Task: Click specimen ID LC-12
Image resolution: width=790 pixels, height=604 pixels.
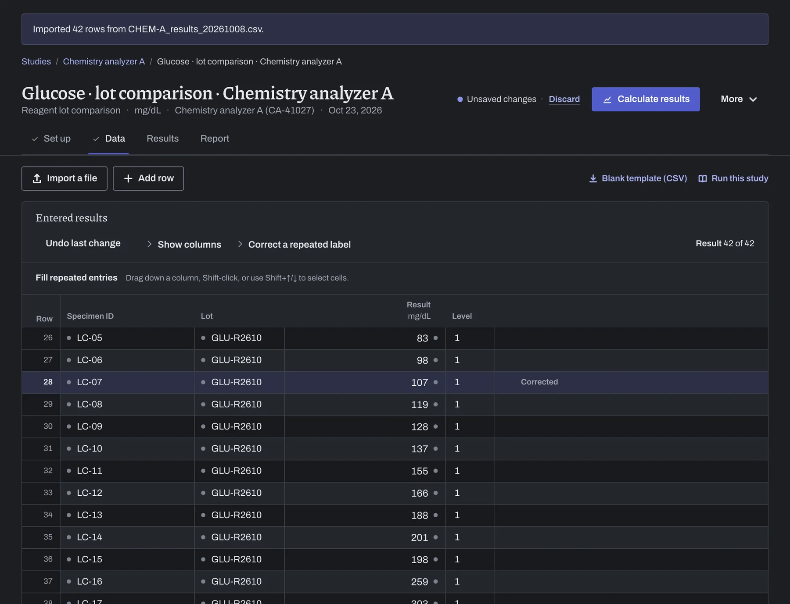Action: tap(127, 493)
